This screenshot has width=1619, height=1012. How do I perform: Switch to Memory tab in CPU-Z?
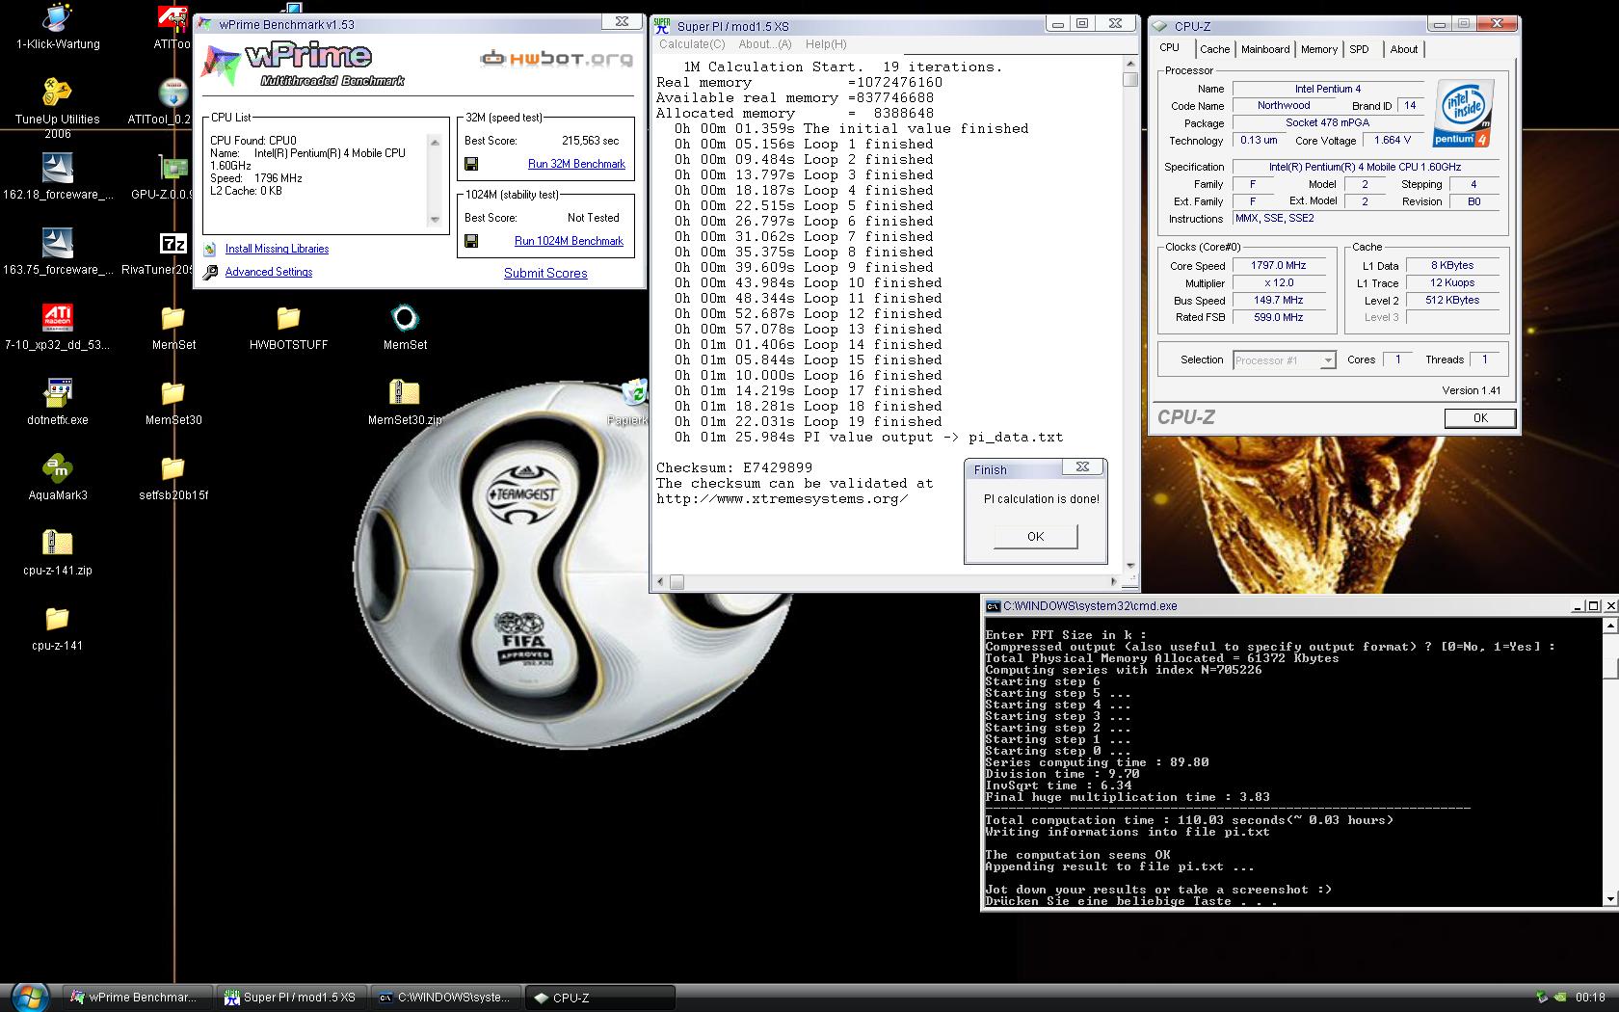click(1319, 49)
